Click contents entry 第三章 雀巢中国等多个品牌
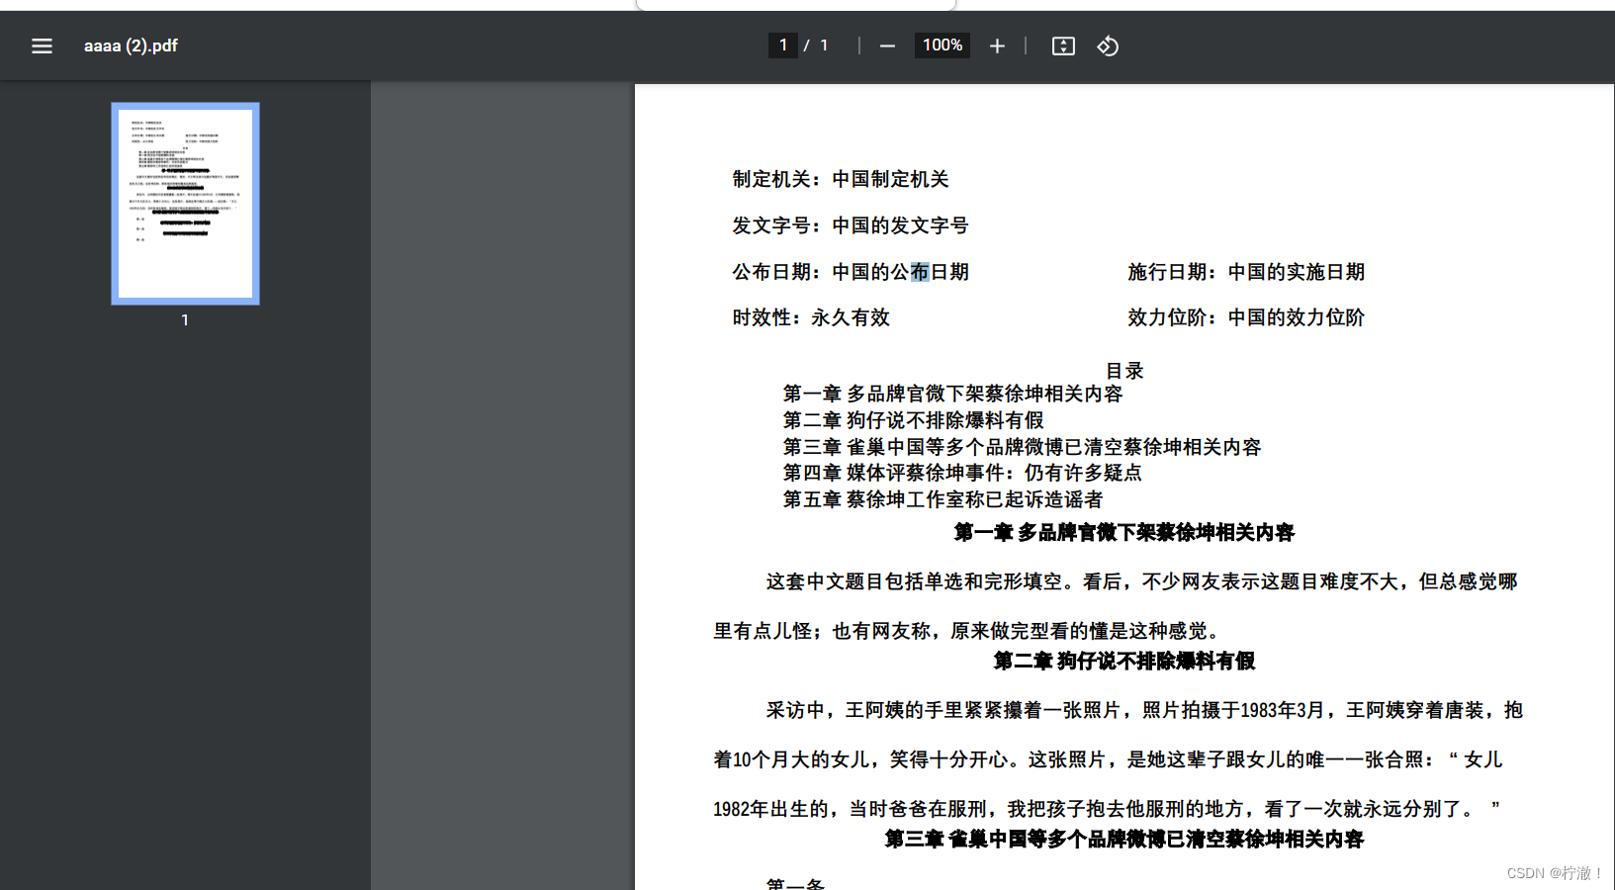Image resolution: width=1615 pixels, height=890 pixels. point(1022,447)
